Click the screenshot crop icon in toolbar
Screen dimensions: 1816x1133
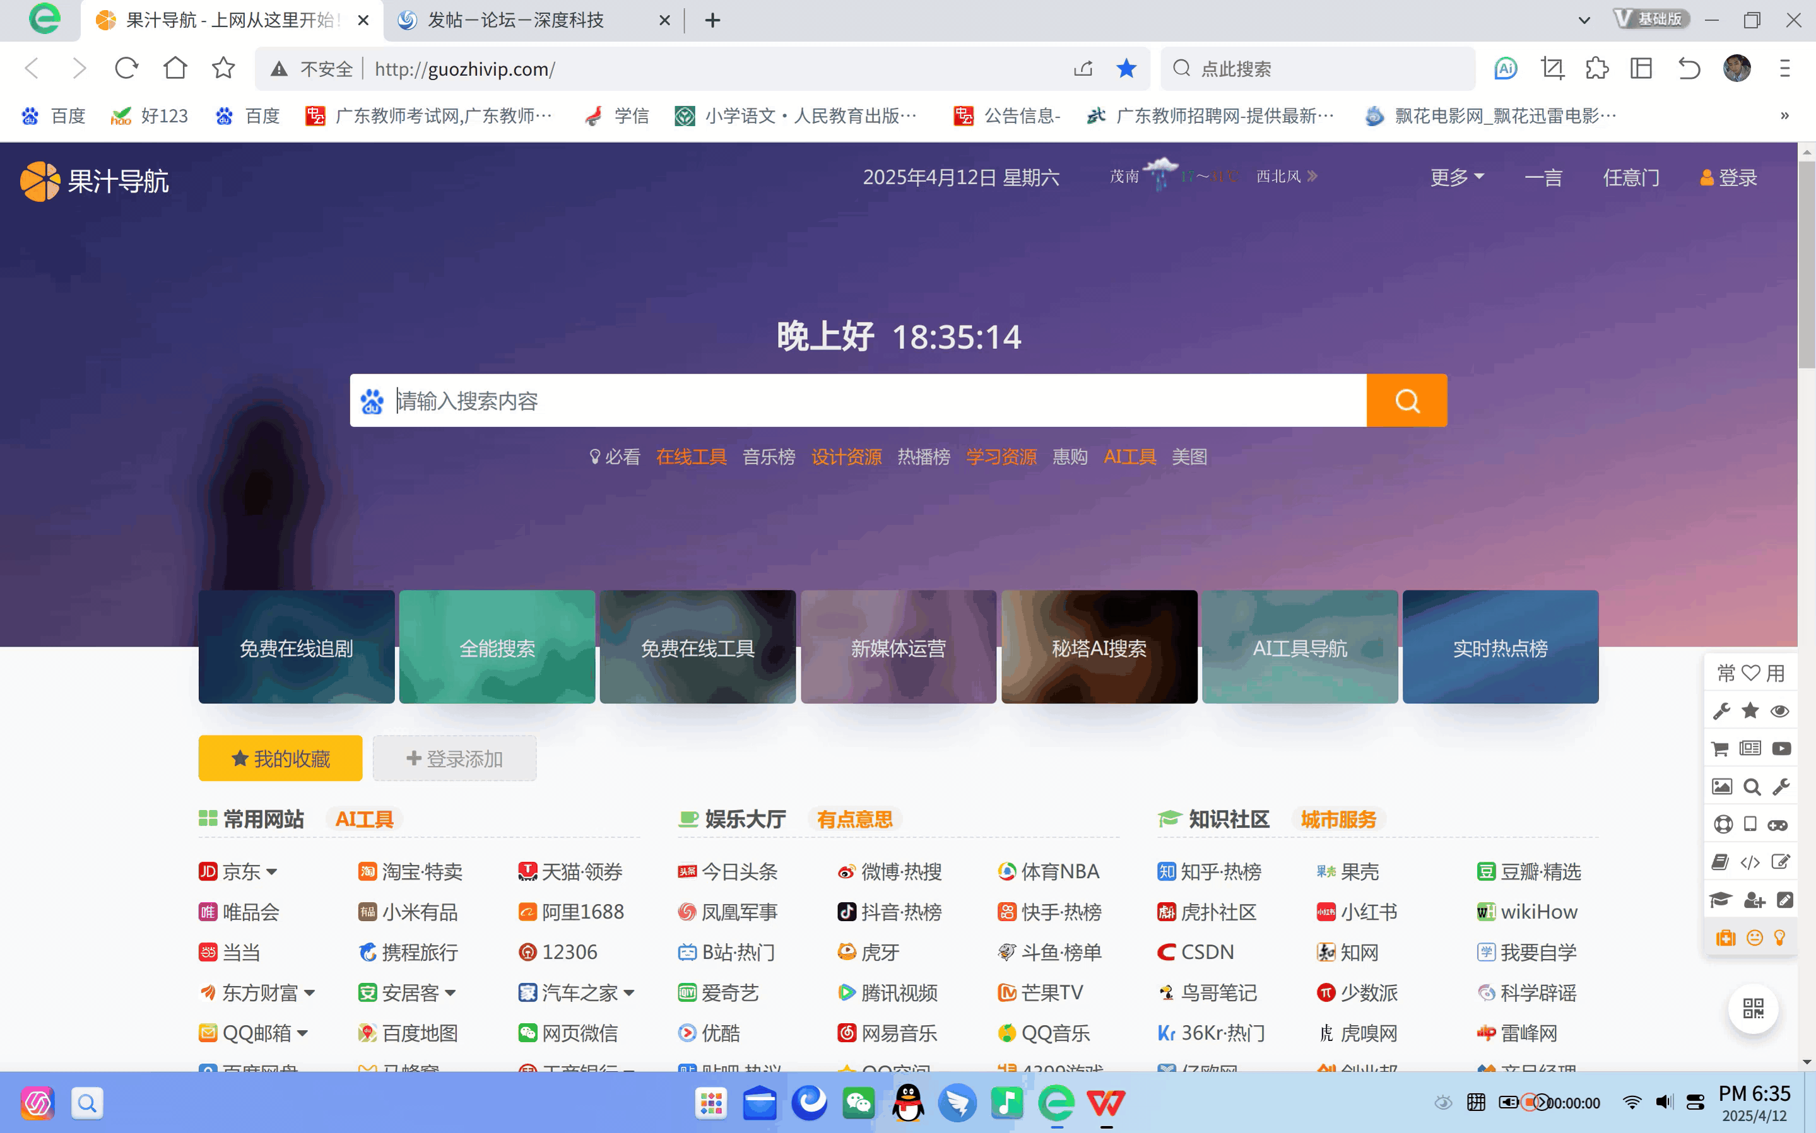pos(1552,69)
